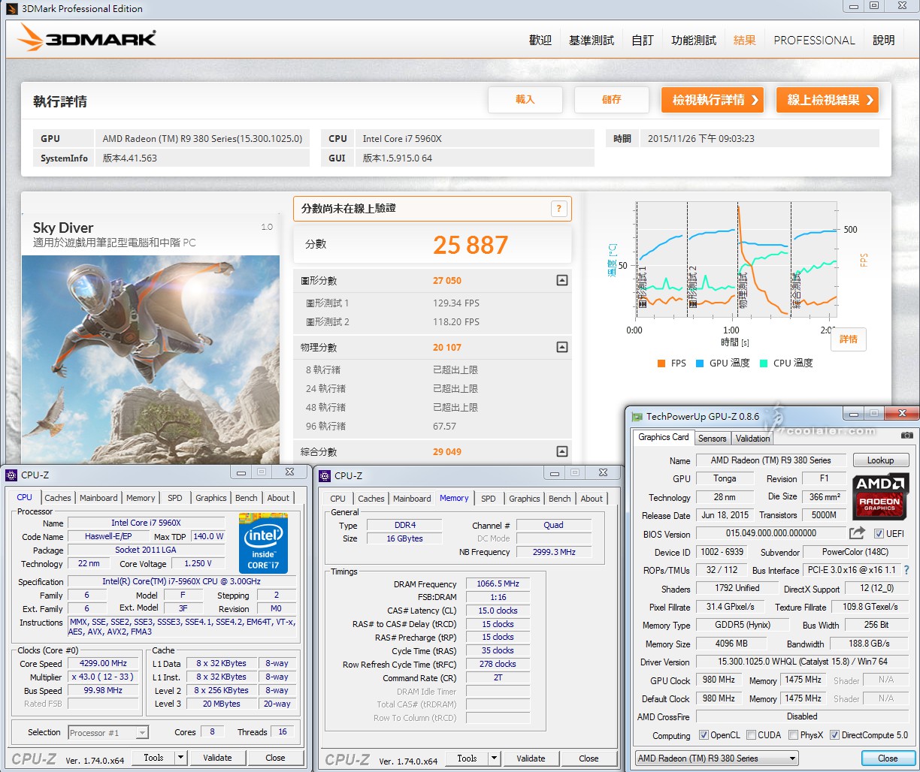Viewport: 920px width, 772px height.
Task: Click the BIOS Version field in GPU-Z
Action: [770, 533]
